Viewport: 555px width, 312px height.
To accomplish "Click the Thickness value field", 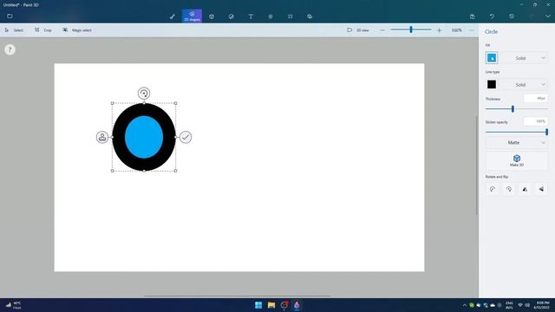I will [536, 98].
